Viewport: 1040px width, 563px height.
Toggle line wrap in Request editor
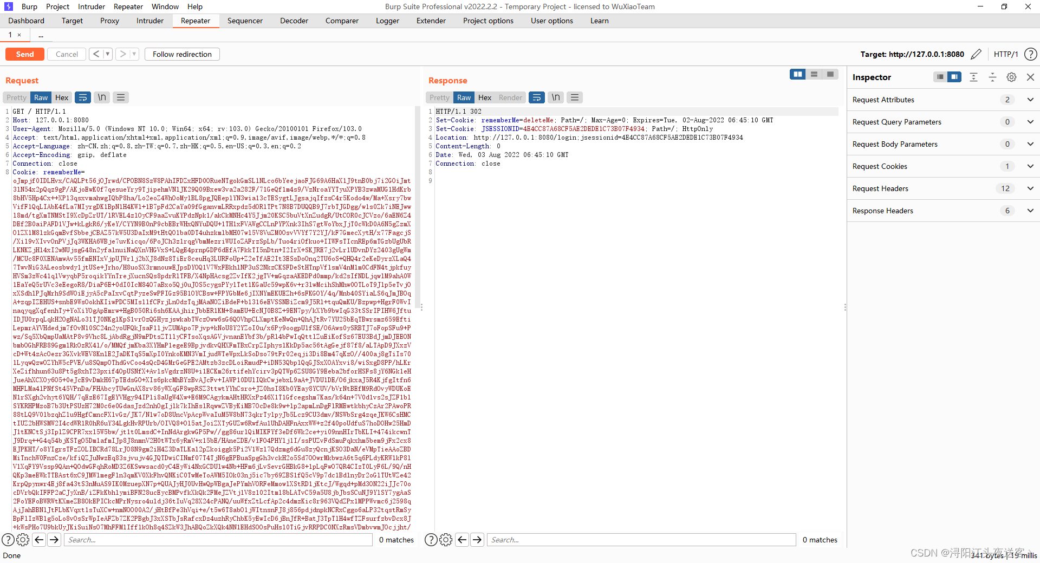83,97
